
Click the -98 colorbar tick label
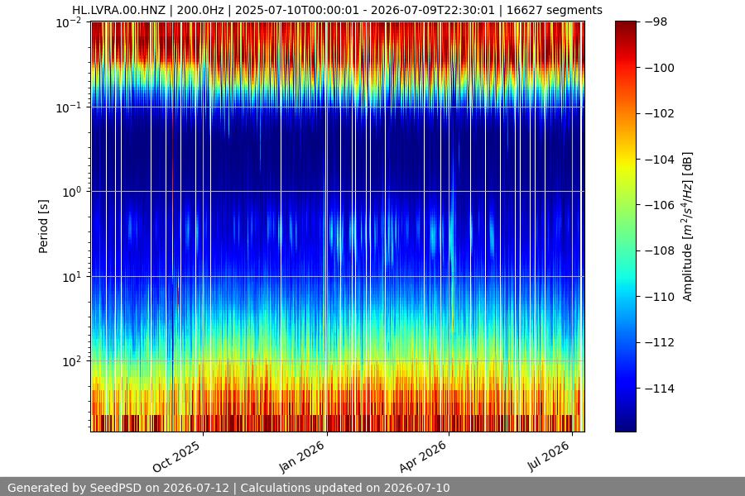(x=656, y=21)
